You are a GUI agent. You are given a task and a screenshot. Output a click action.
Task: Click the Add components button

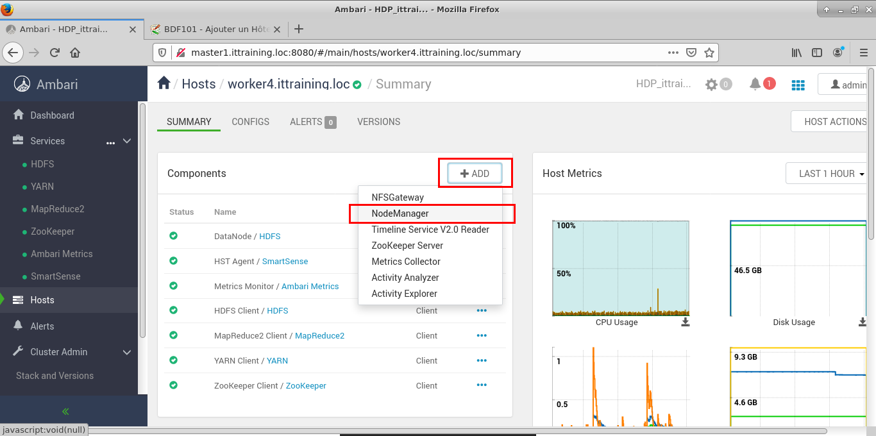475,174
